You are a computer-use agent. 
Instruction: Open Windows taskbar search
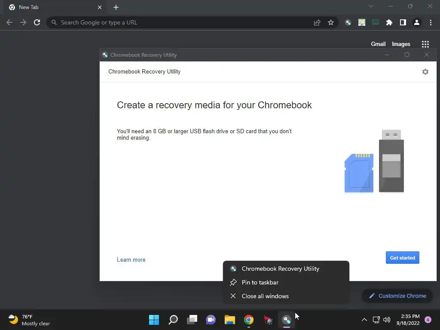[173, 320]
